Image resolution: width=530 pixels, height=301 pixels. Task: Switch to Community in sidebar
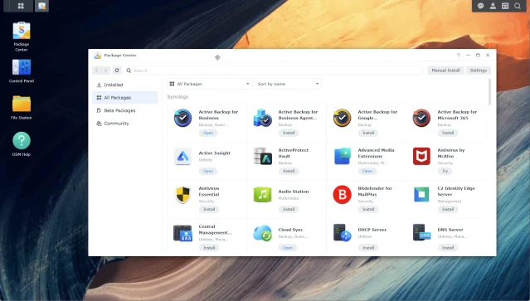click(x=125, y=124)
